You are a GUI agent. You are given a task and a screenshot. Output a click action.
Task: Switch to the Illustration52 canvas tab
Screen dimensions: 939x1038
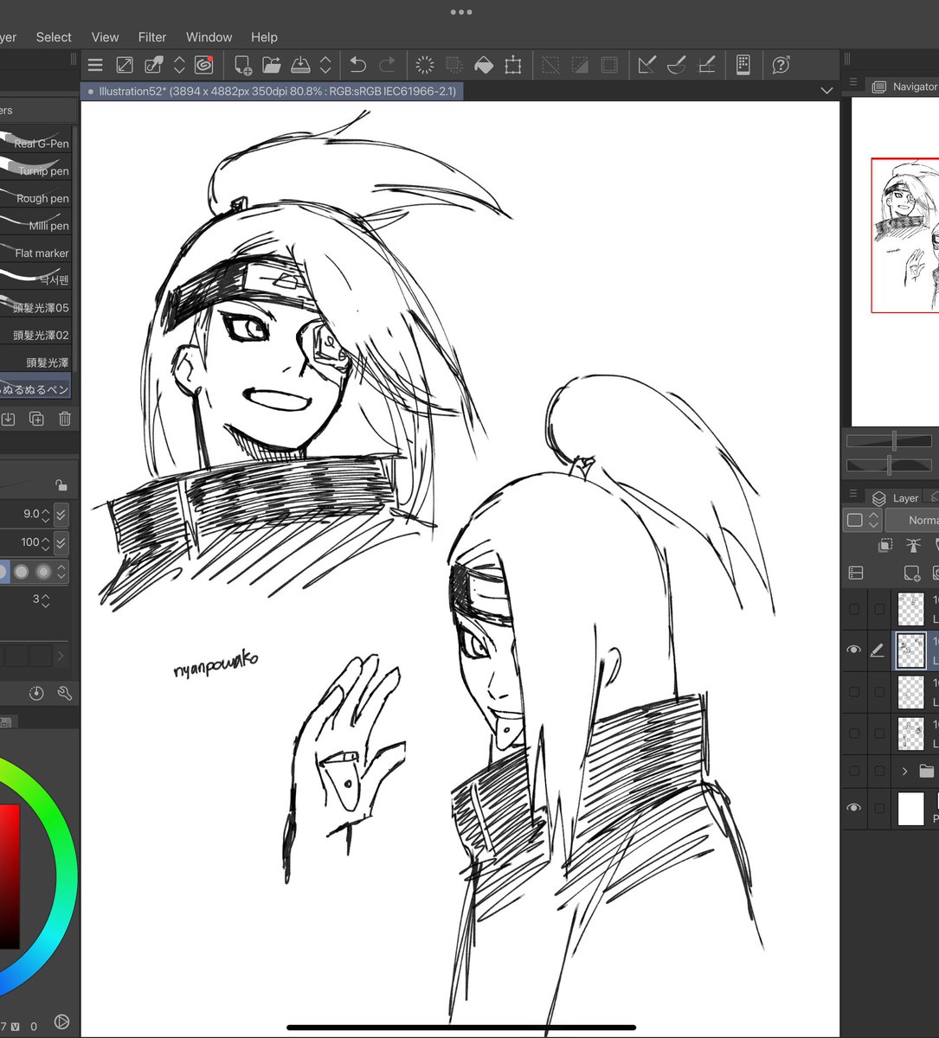coord(272,91)
